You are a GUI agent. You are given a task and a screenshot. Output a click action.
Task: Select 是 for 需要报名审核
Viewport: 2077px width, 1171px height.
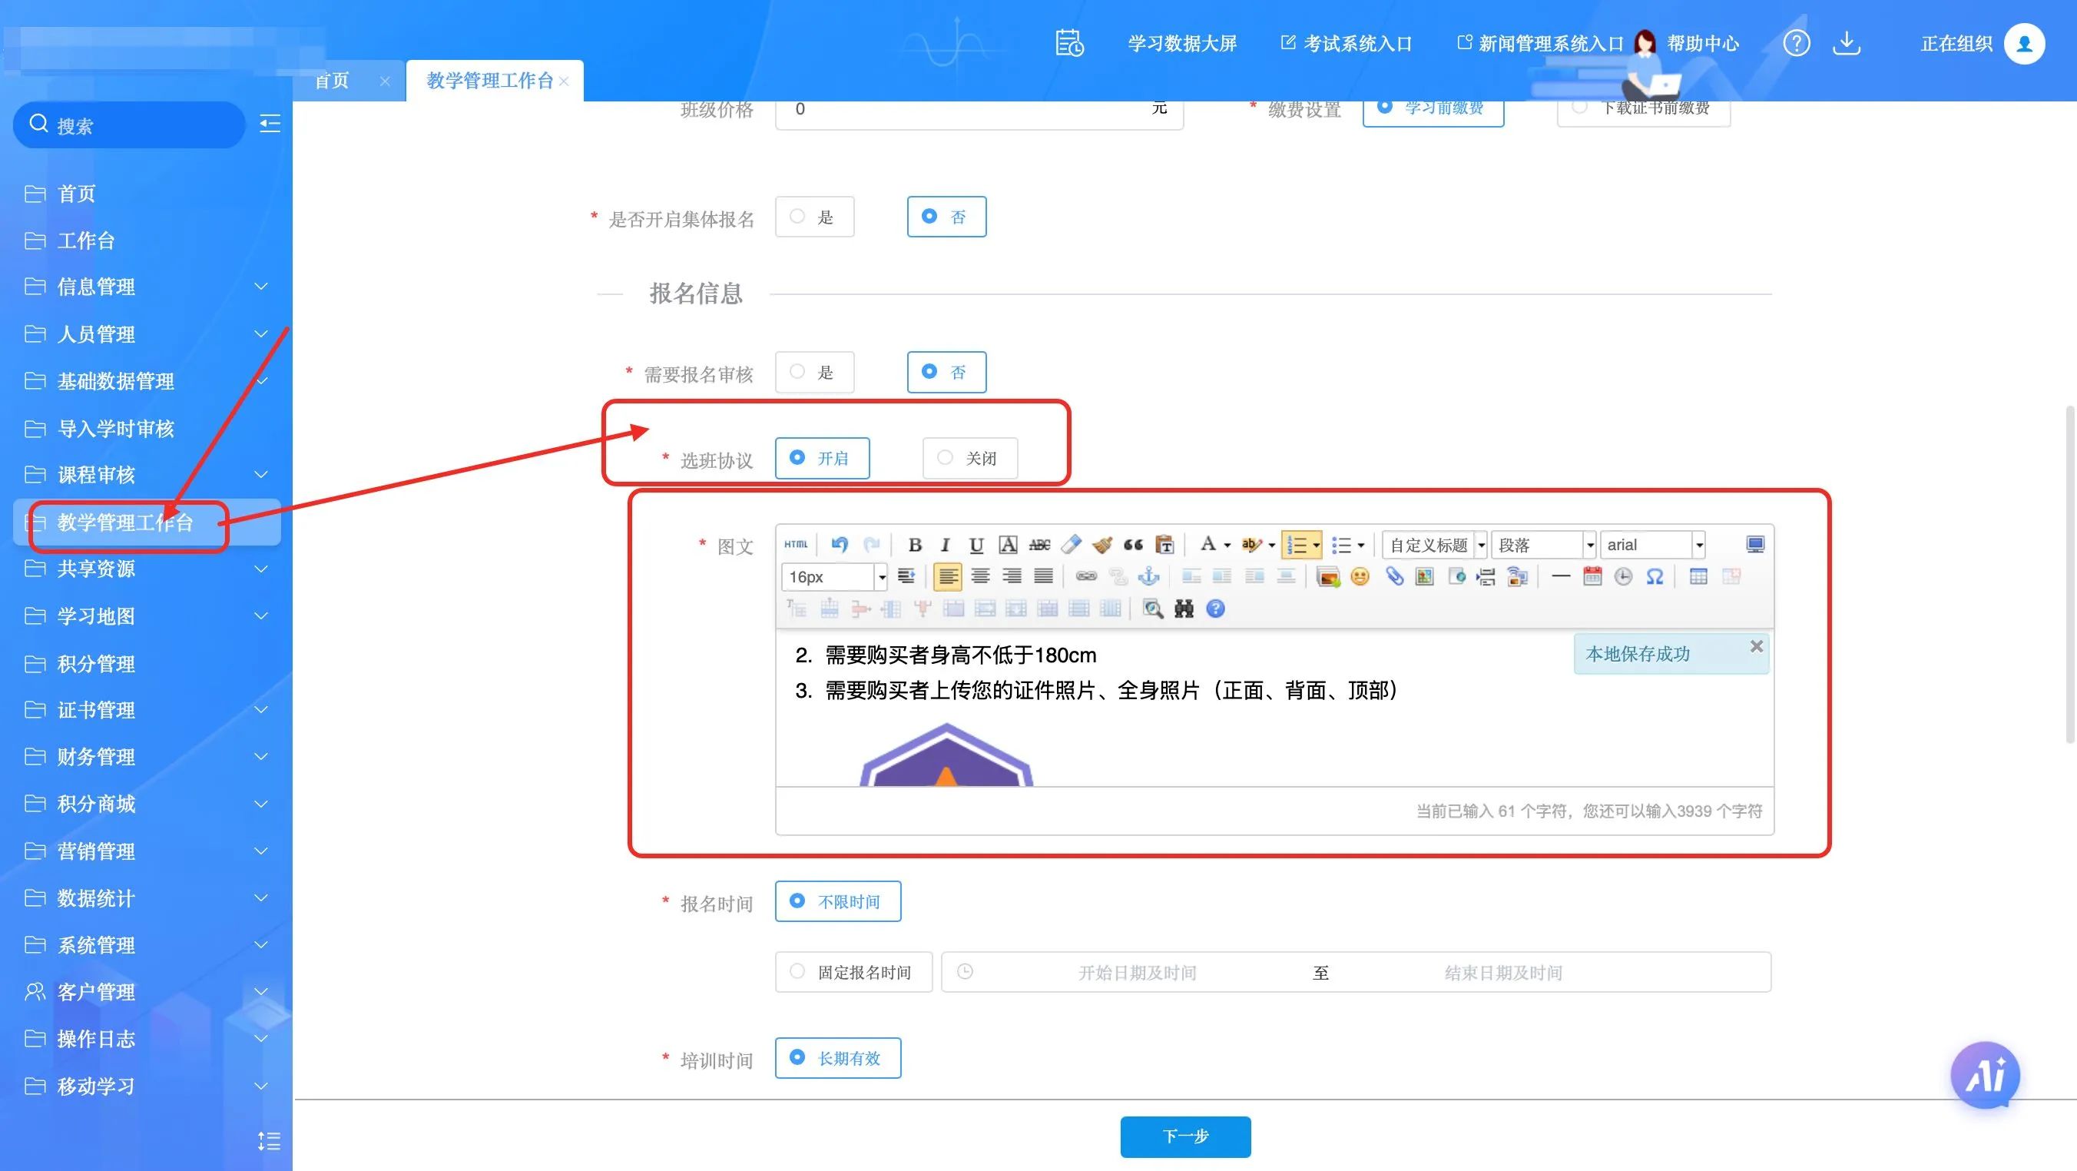(814, 372)
